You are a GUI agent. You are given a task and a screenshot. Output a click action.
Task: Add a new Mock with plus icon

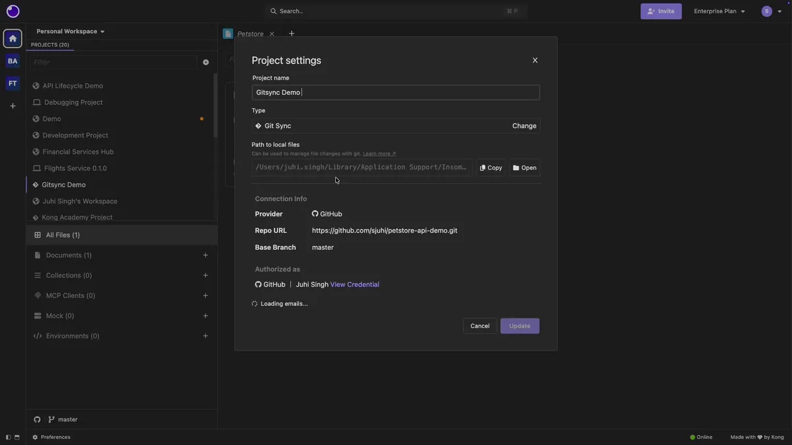coord(205,316)
